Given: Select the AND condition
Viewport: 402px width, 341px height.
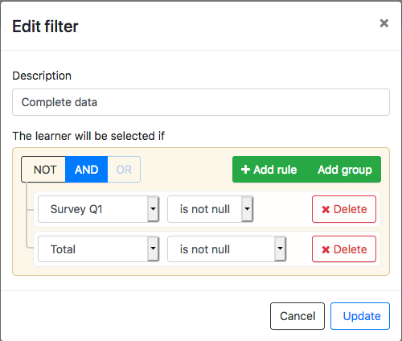Looking at the screenshot, I should point(87,170).
